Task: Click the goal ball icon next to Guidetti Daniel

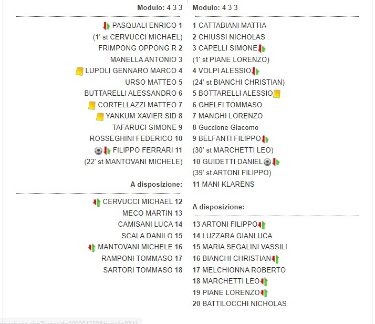Action: coord(267,161)
